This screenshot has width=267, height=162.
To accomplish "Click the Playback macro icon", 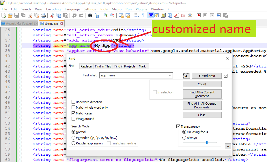I will tap(212, 15).
